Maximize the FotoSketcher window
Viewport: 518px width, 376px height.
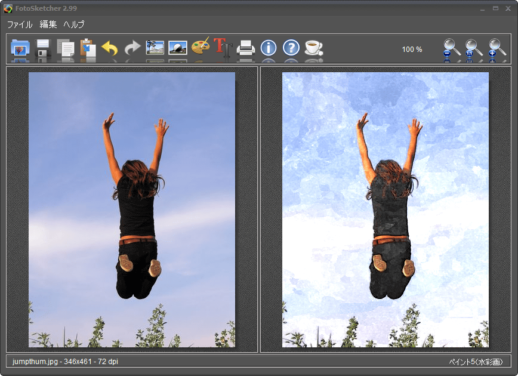click(x=495, y=8)
